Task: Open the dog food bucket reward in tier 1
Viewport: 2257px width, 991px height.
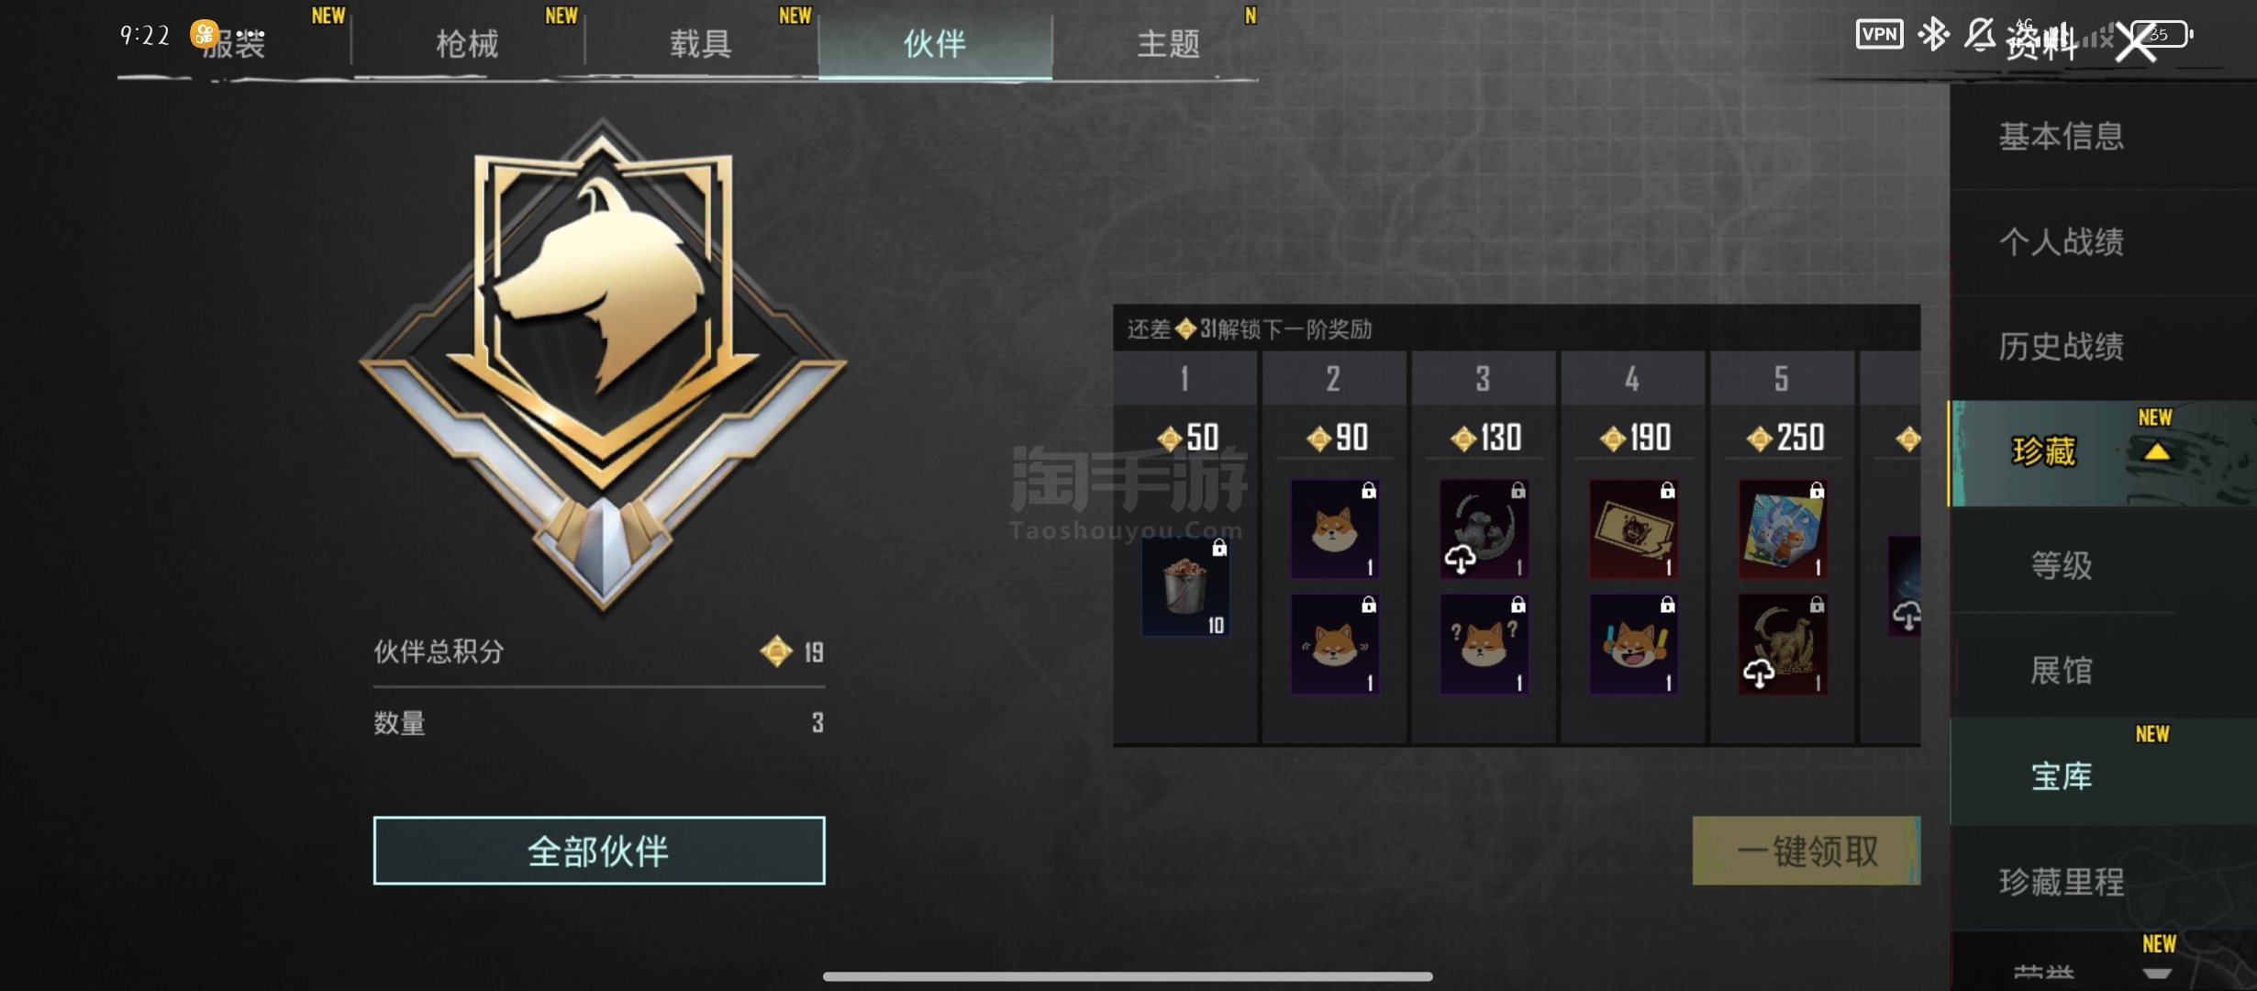Action: [x=1185, y=586]
